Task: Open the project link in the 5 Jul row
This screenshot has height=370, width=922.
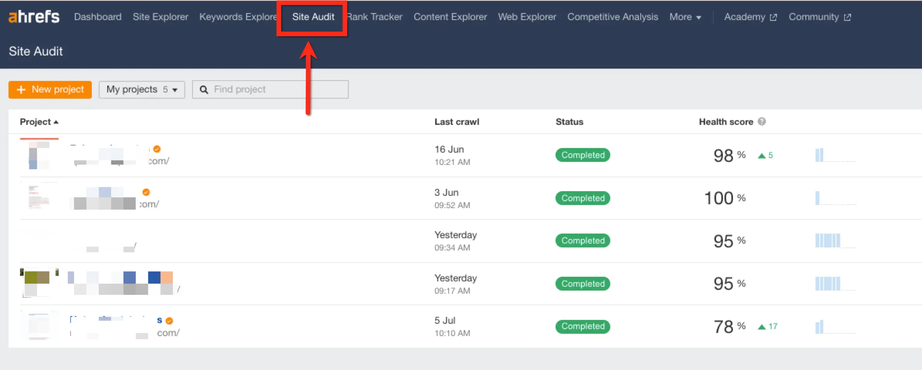Action: tap(116, 320)
